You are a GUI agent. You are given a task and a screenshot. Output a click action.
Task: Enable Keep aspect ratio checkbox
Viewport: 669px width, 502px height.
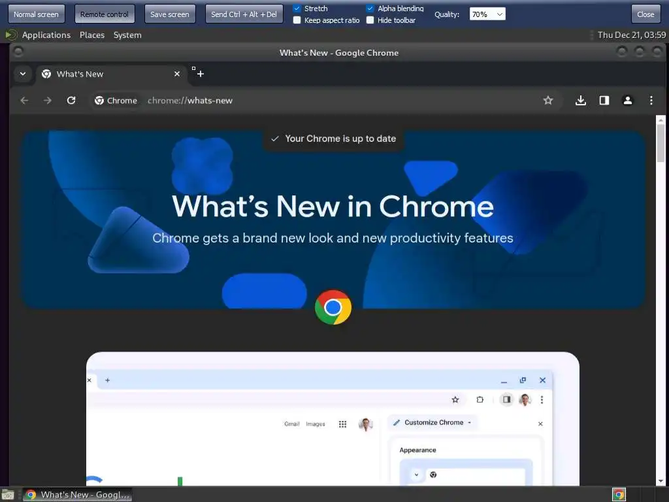(x=297, y=20)
